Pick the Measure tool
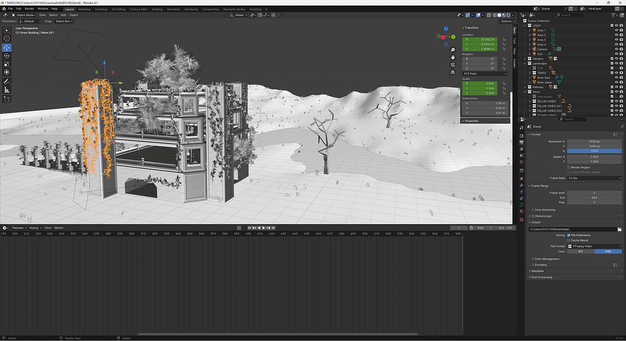This screenshot has width=626, height=341. [7, 90]
